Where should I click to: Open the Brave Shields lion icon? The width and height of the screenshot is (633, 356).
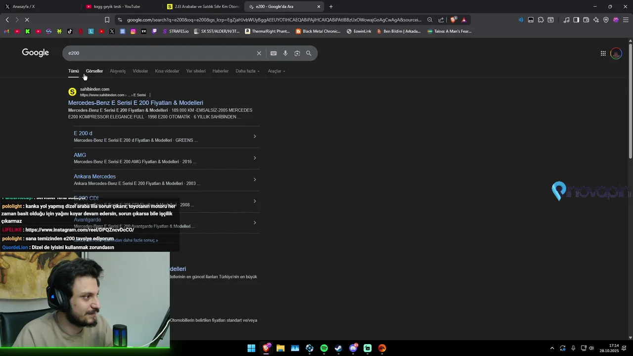pyautogui.click(x=453, y=20)
